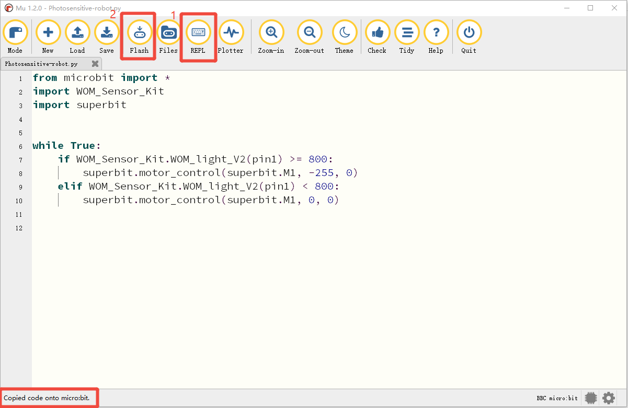The width and height of the screenshot is (628, 408).
Task: Click the 'import superbit' line
Action: pyautogui.click(x=79, y=105)
